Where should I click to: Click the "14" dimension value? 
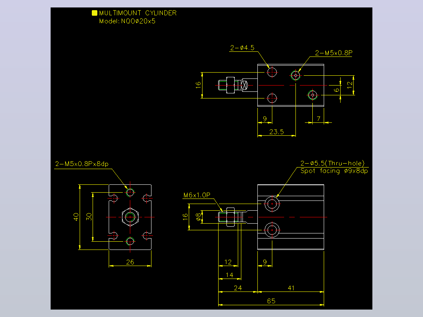(x=230, y=275)
